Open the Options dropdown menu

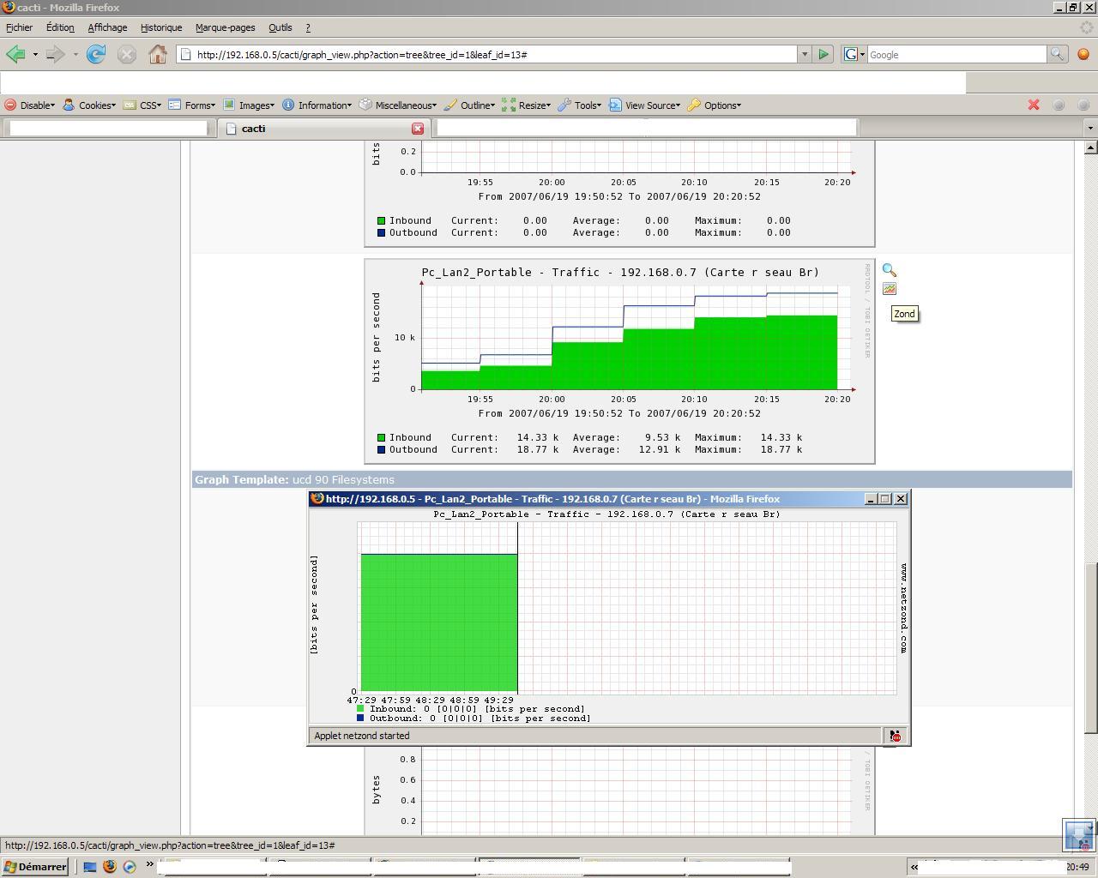tap(715, 105)
